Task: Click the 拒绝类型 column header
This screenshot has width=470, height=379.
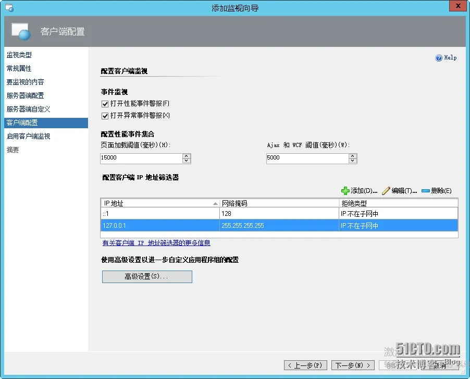Action: [399, 203]
